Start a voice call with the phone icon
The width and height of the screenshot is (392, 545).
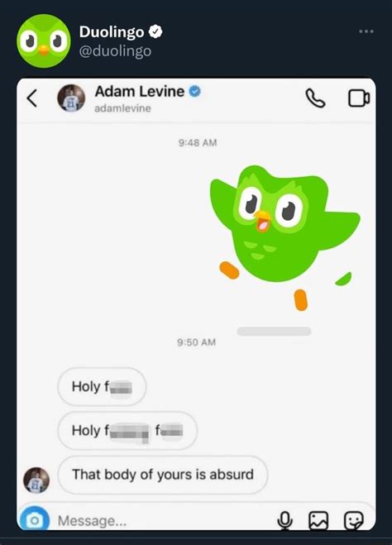click(x=315, y=98)
